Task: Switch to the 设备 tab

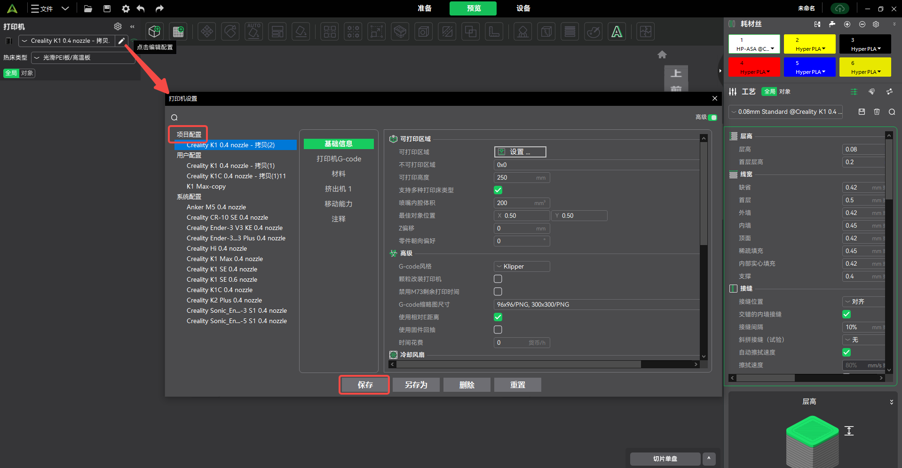Action: point(523,8)
